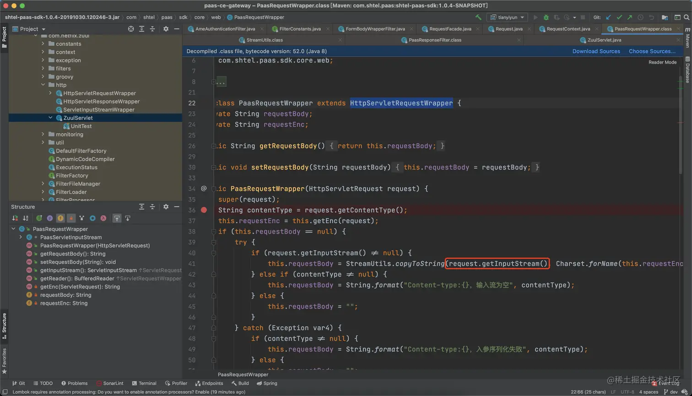
Task: Open the Terminal tool window tab
Action: 144,383
